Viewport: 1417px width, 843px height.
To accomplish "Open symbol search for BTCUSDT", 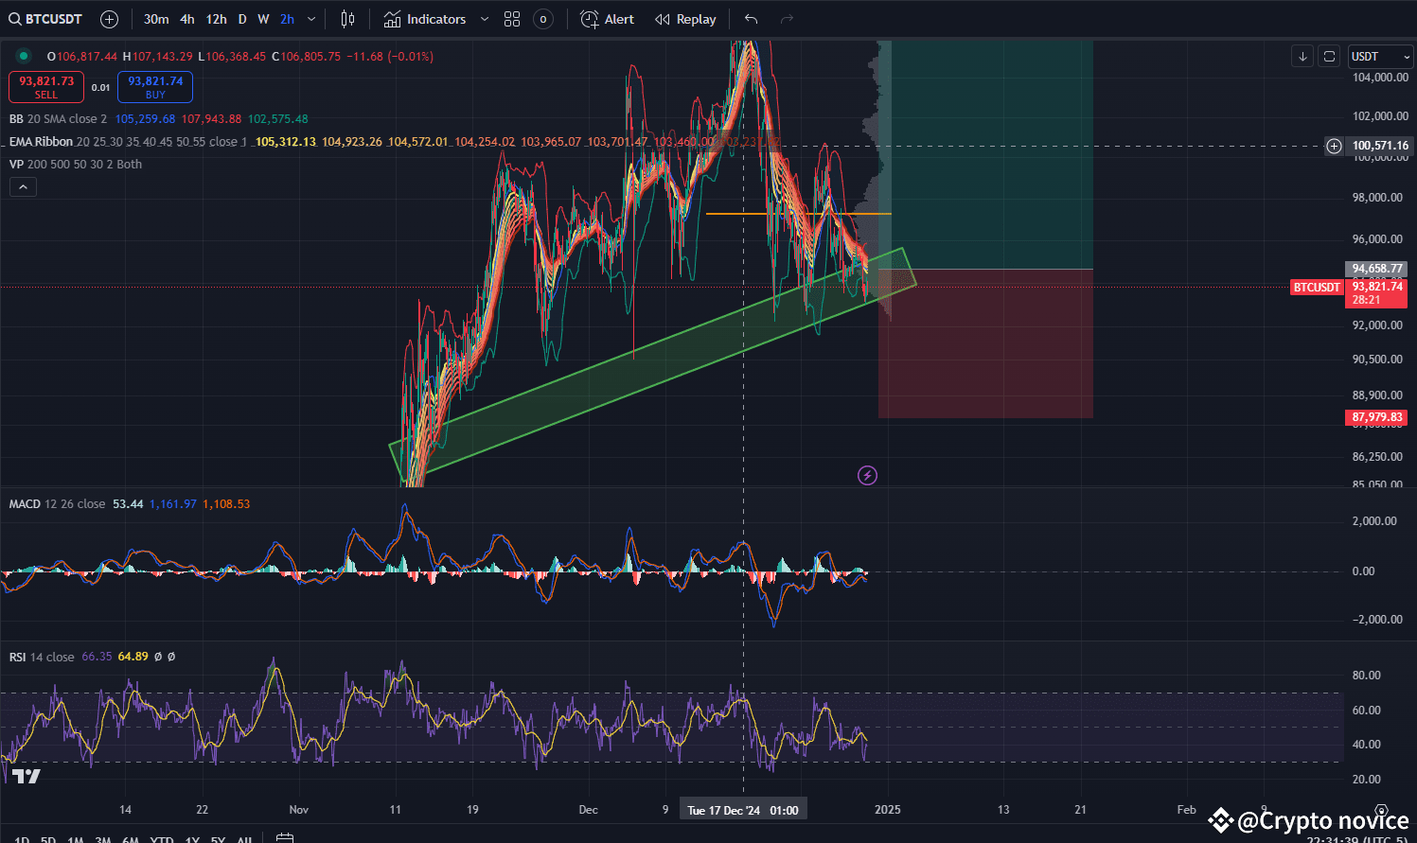I will (45, 19).
